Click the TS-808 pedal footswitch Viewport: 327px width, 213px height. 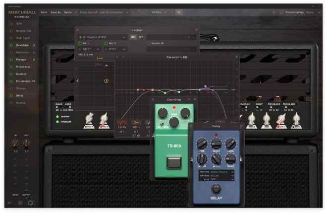click(174, 162)
